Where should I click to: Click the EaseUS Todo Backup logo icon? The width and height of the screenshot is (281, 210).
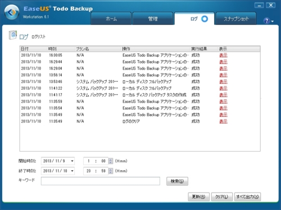coord(12,12)
